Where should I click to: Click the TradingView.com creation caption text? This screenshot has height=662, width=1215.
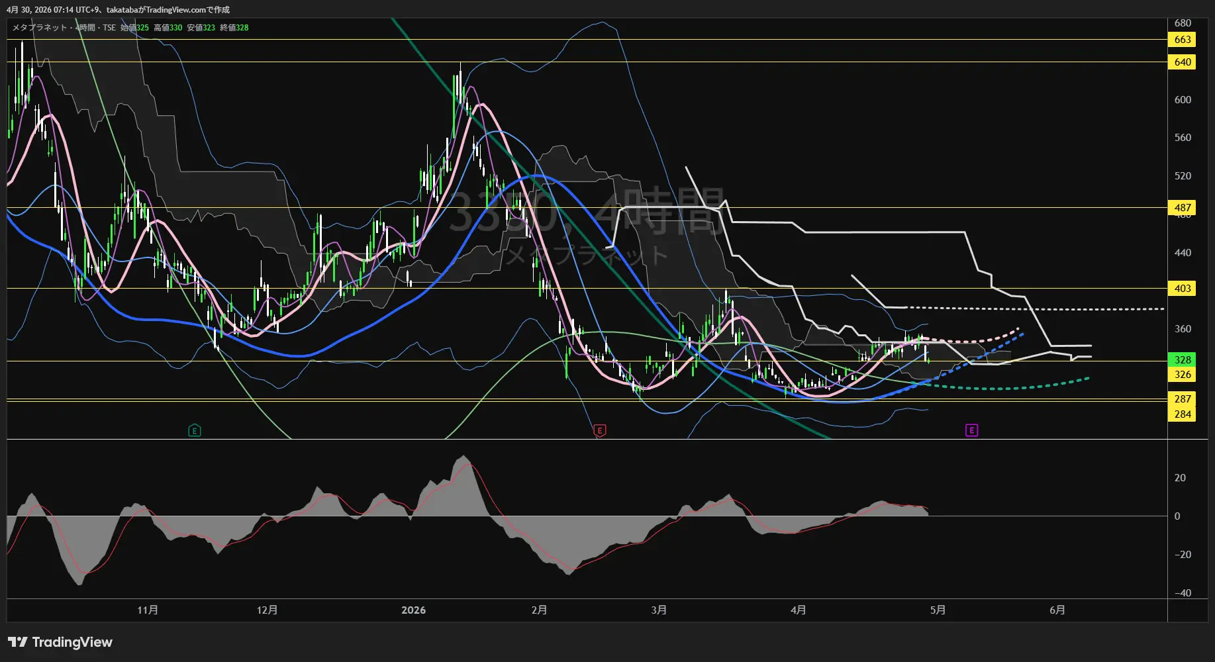pos(168,10)
